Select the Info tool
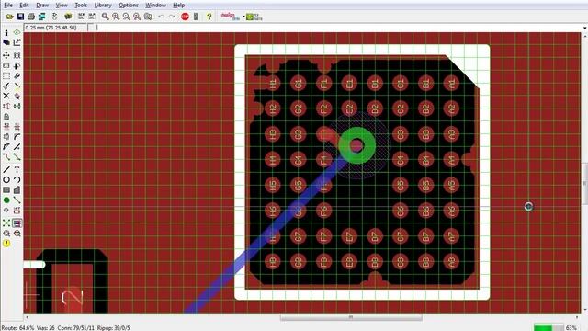The image size is (588, 331). click(x=6, y=33)
